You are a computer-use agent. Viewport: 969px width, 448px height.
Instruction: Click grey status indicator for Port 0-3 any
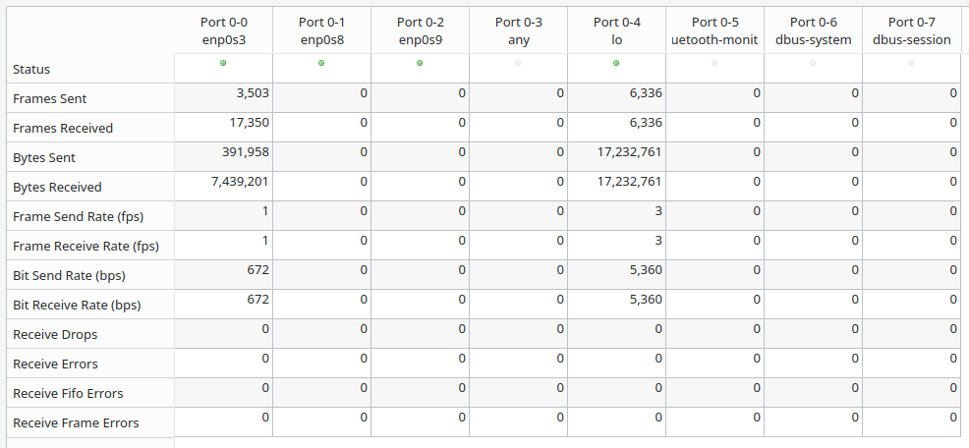518,63
